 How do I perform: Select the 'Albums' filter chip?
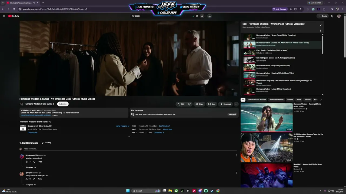click(x=290, y=100)
